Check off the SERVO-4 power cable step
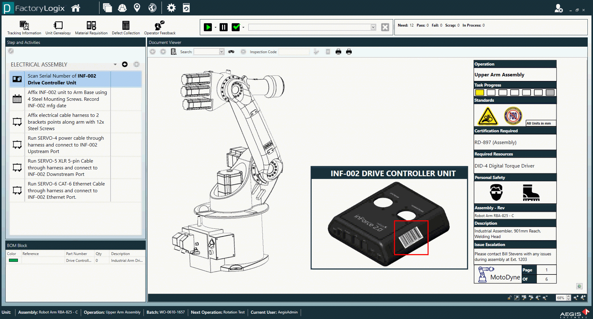593x319 pixels. 17,145
